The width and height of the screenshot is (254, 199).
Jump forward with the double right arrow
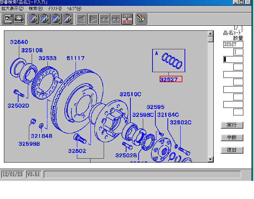(116, 19)
